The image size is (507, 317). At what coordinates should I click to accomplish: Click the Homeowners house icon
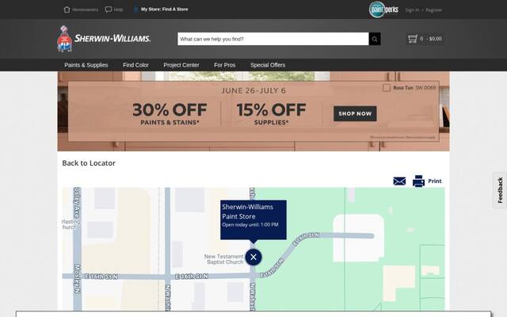(67, 10)
